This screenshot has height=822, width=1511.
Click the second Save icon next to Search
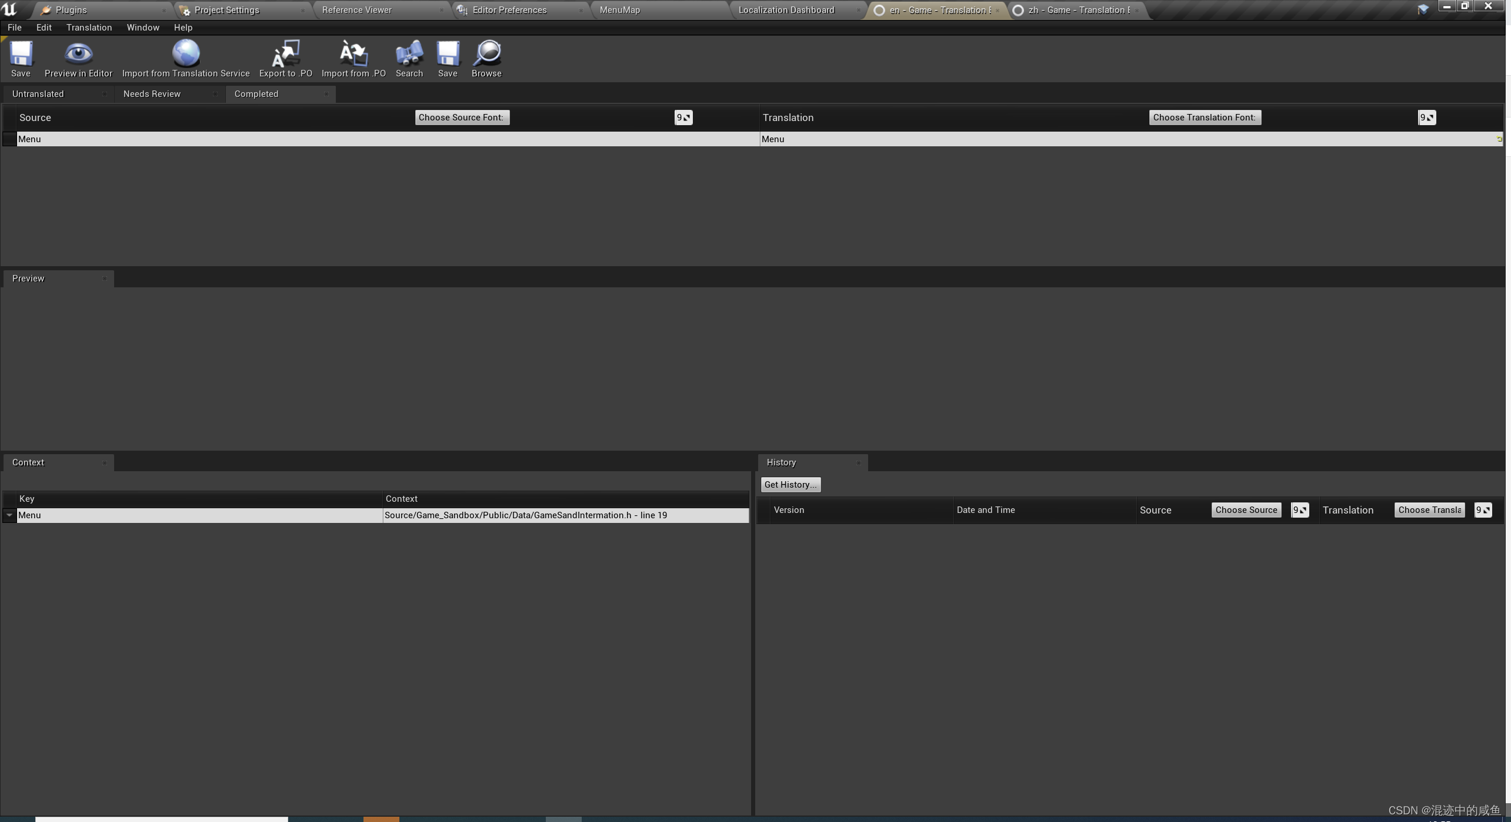(x=448, y=54)
